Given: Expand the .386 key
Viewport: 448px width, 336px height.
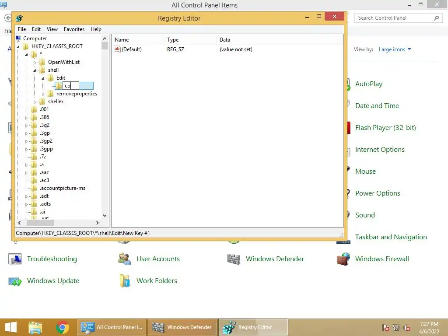Looking at the screenshot, I should [27, 117].
